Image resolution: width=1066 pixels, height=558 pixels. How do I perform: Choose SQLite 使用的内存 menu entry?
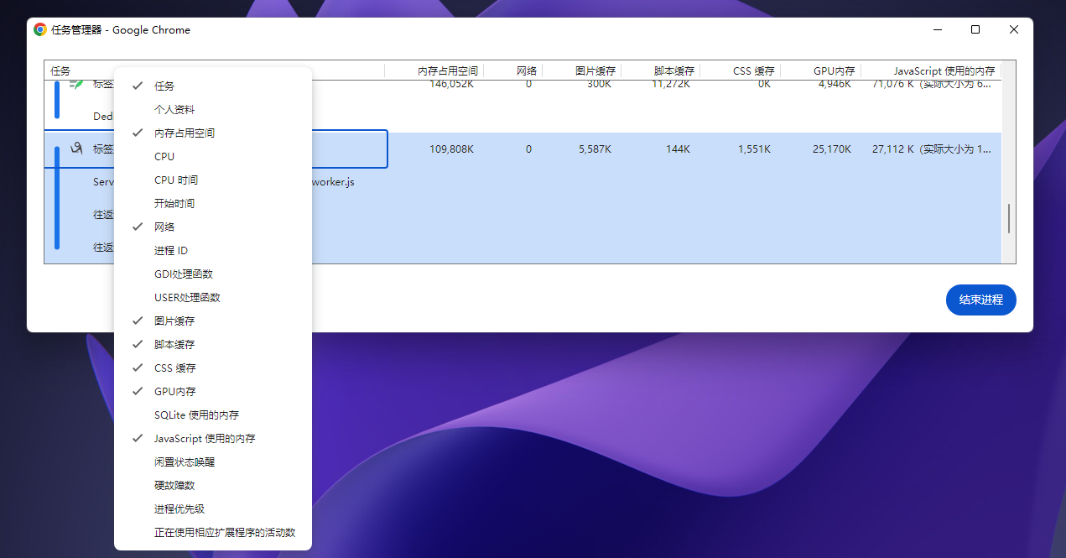click(213, 415)
